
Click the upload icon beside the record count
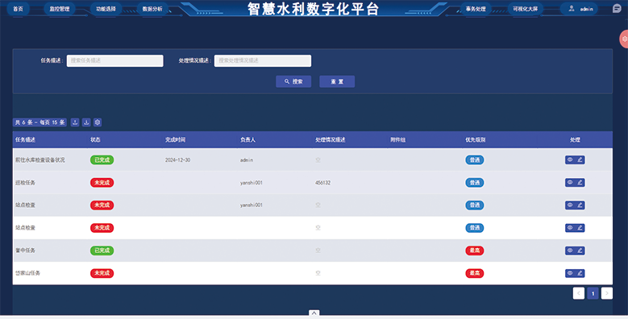pos(75,122)
